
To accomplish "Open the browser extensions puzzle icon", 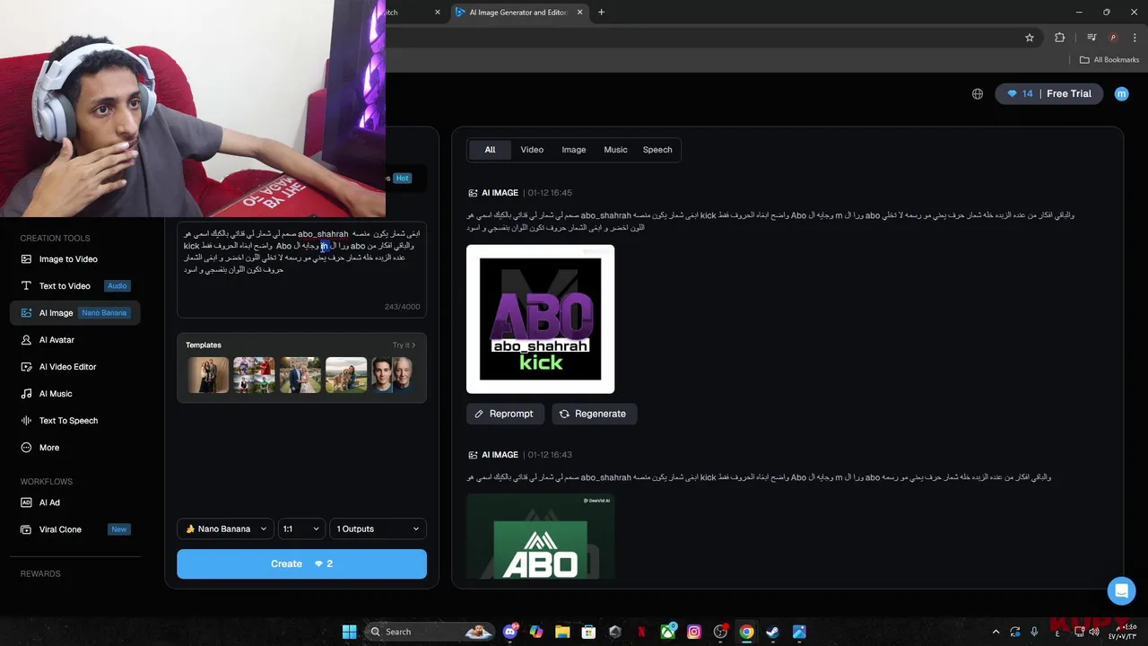I will pyautogui.click(x=1060, y=38).
